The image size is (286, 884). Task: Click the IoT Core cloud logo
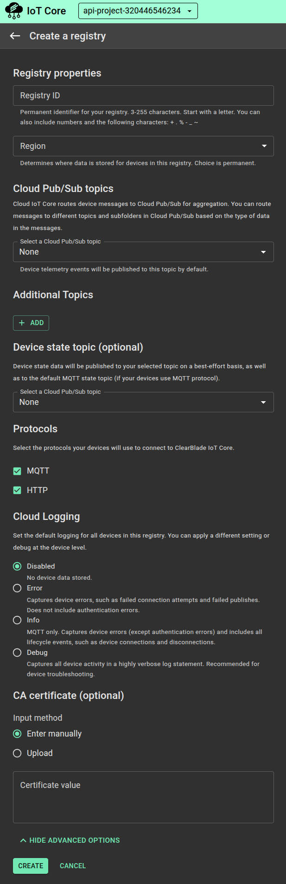(x=13, y=11)
